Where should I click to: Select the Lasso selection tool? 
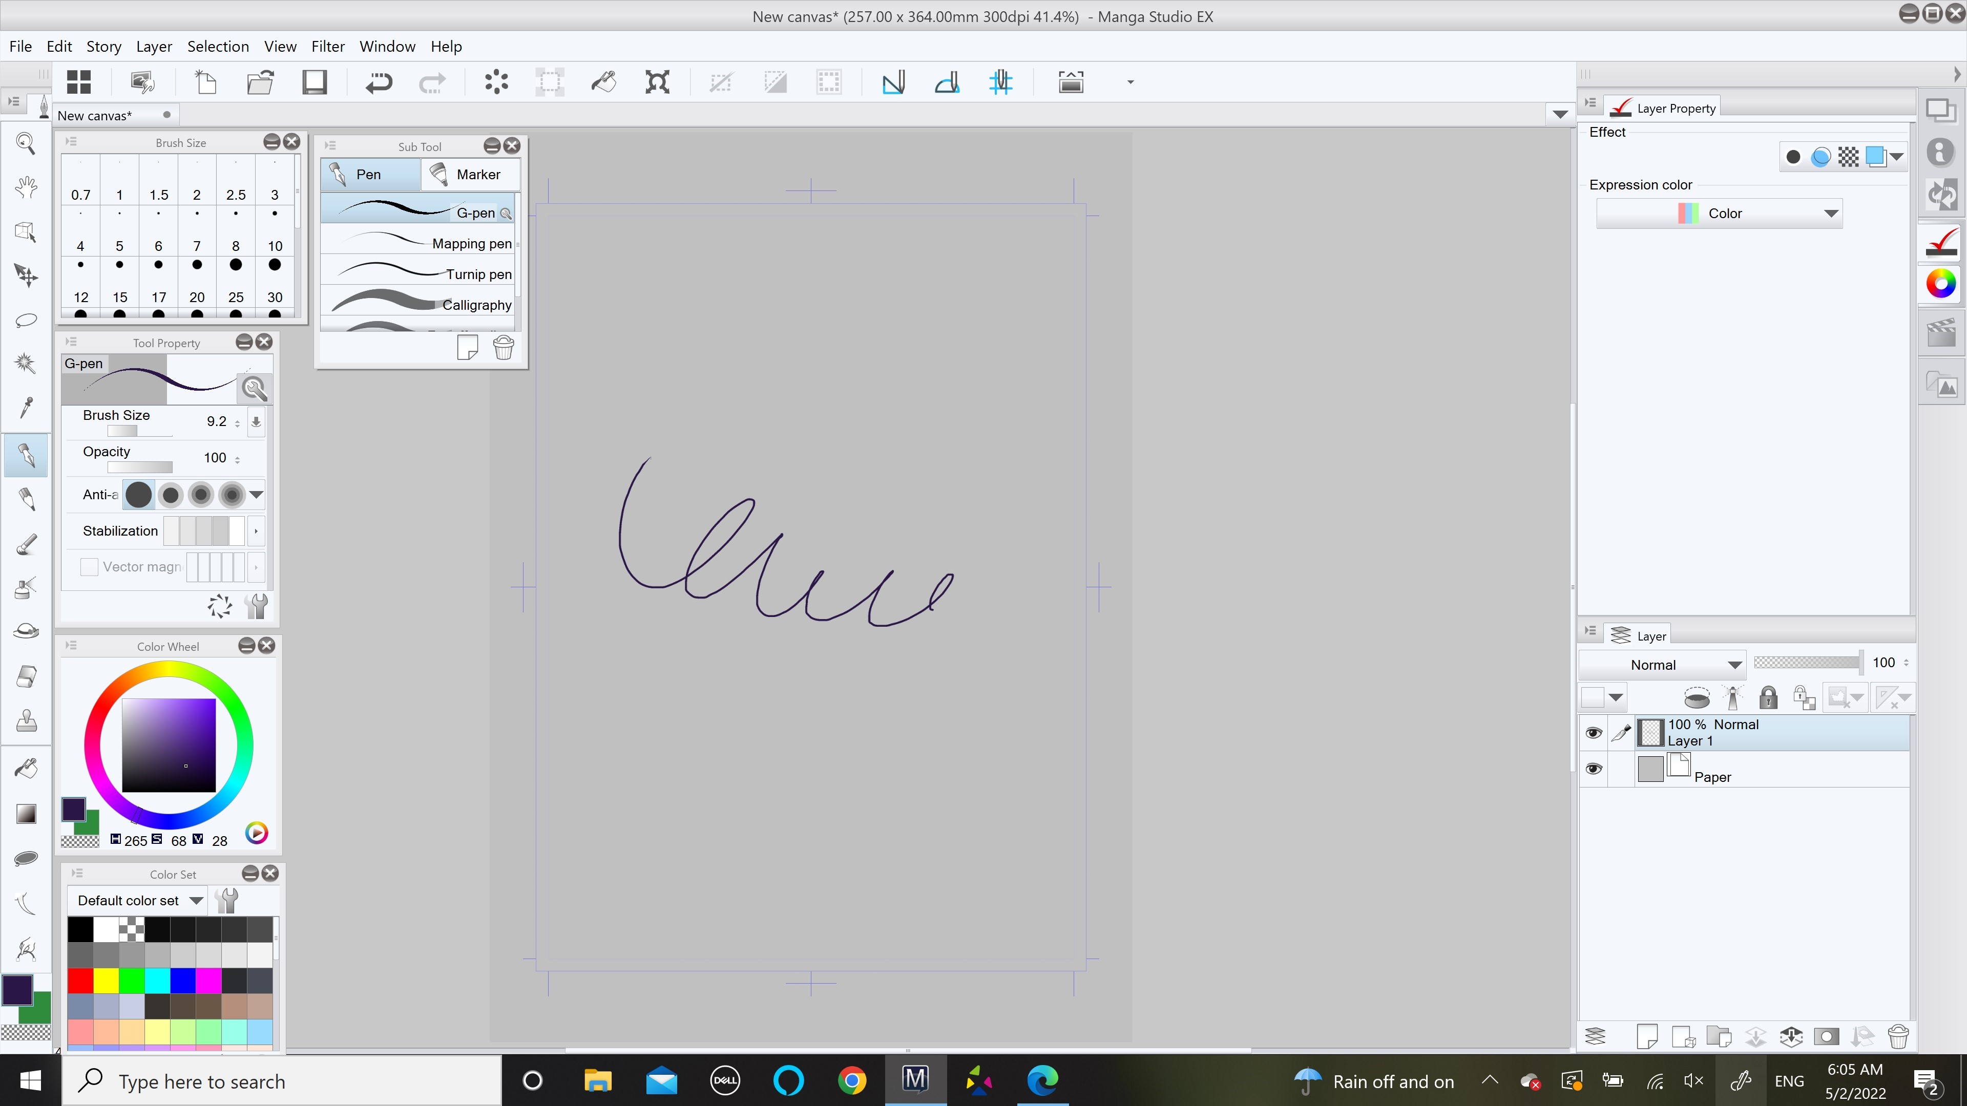coord(26,319)
